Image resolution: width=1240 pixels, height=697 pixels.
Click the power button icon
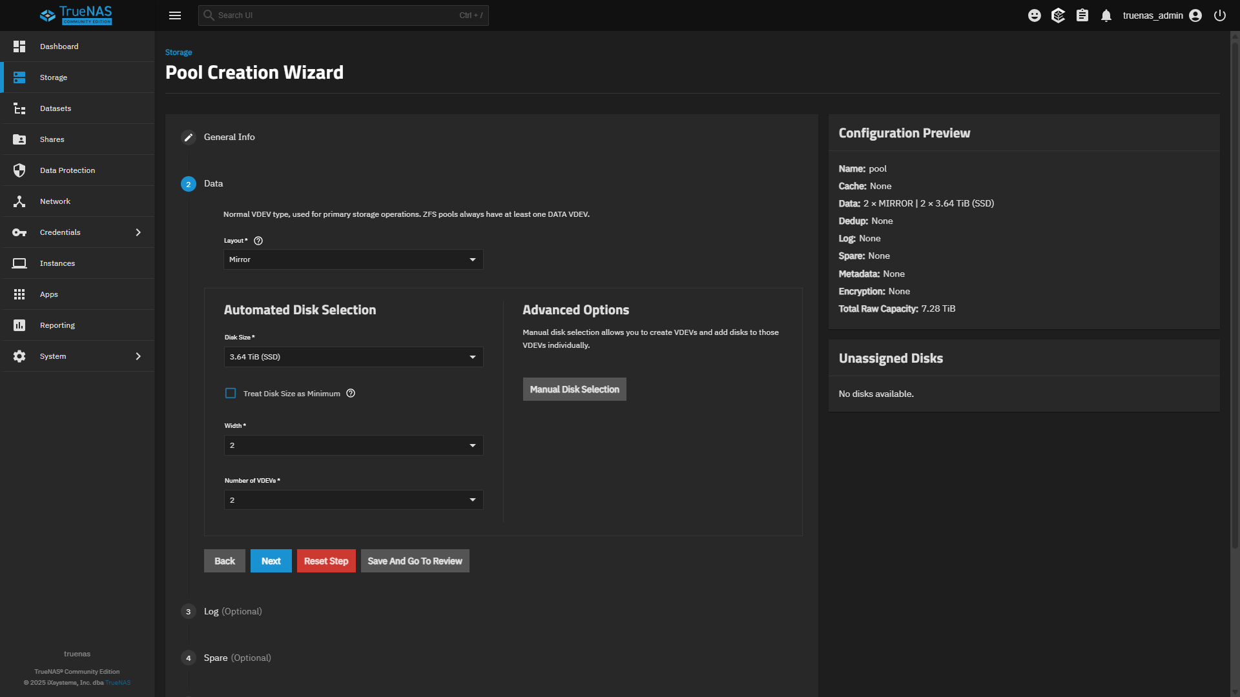pos(1220,15)
